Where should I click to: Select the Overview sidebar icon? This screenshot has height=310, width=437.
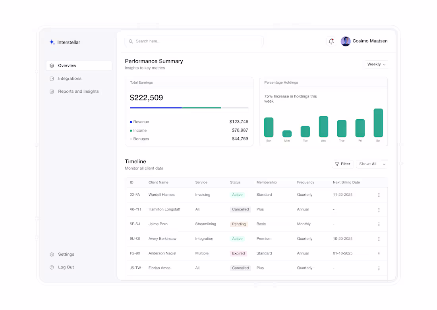(x=51, y=65)
